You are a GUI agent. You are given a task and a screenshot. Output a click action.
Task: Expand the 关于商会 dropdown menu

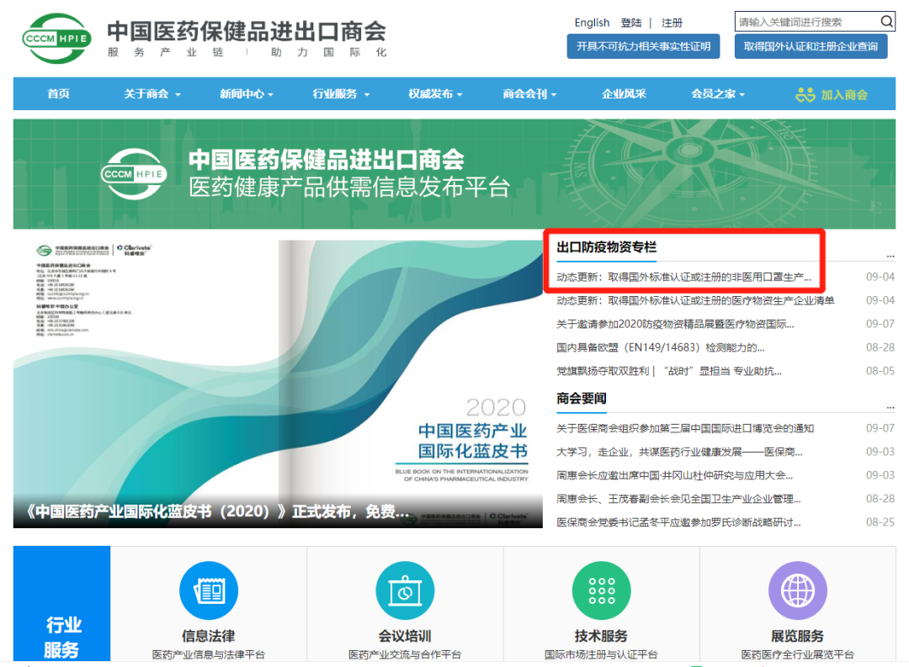pos(152,94)
